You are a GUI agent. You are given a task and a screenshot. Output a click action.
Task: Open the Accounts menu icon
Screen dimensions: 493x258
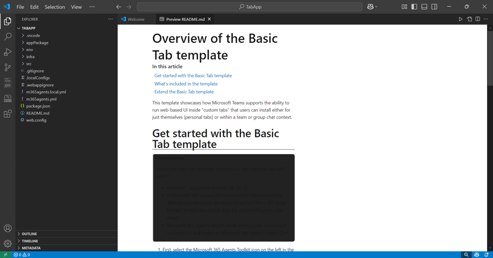tap(7, 228)
